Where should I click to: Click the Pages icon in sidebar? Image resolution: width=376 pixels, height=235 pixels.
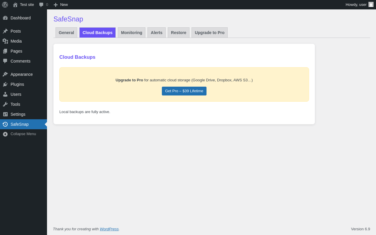point(5,51)
